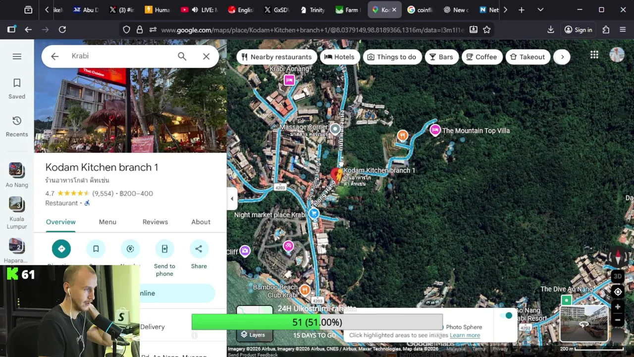Open the Recents panel

pyautogui.click(x=17, y=126)
